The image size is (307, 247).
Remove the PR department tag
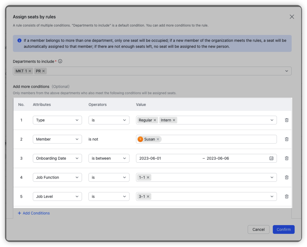pos(43,71)
